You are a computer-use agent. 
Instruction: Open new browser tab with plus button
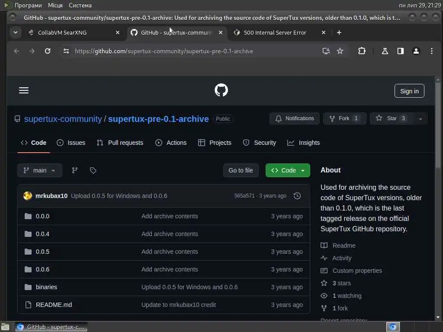click(x=339, y=32)
